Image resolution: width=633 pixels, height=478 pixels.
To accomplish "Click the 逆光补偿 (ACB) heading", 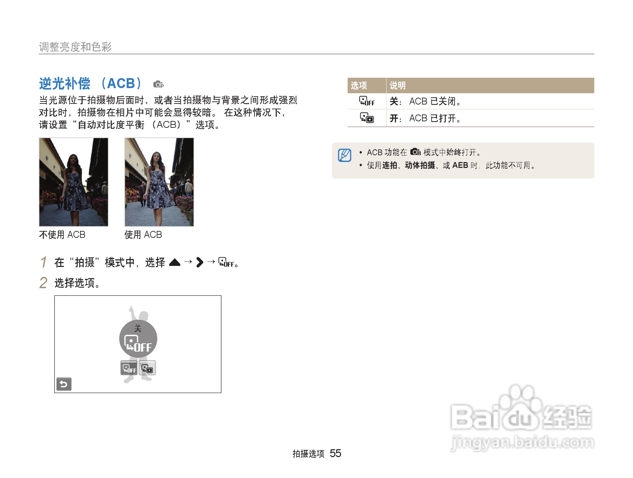I will tap(91, 83).
